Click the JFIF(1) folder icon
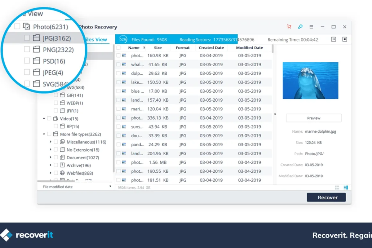 [62, 111]
